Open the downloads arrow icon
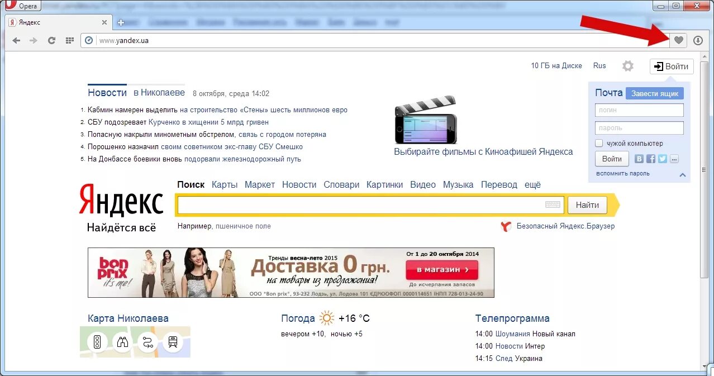The height and width of the screenshot is (376, 714). [x=698, y=40]
